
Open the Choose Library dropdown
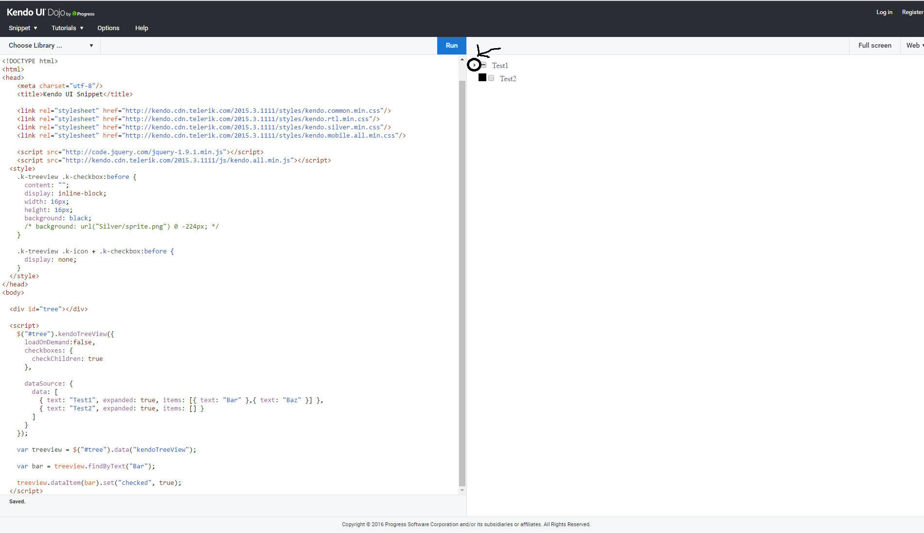click(51, 46)
